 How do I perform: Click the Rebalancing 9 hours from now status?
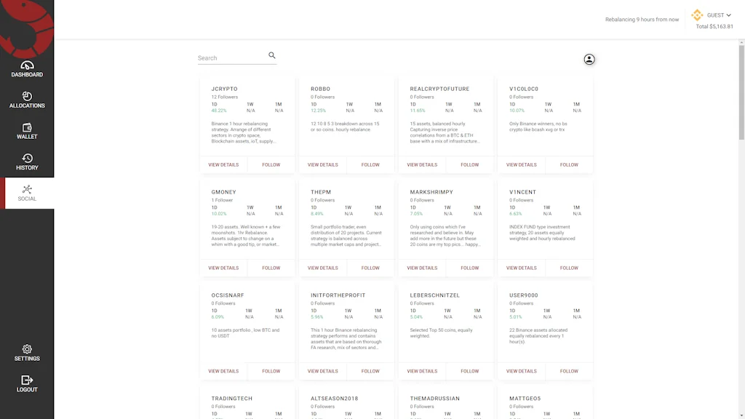click(x=641, y=19)
